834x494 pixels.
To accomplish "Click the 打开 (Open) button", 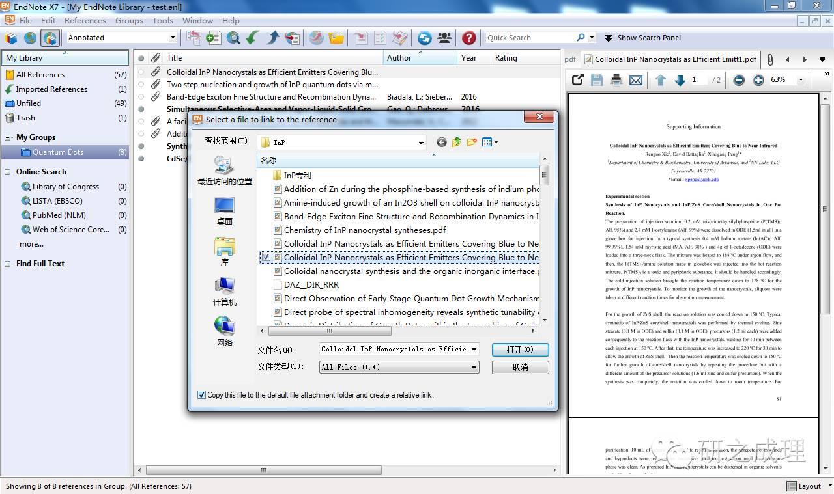I will point(520,350).
